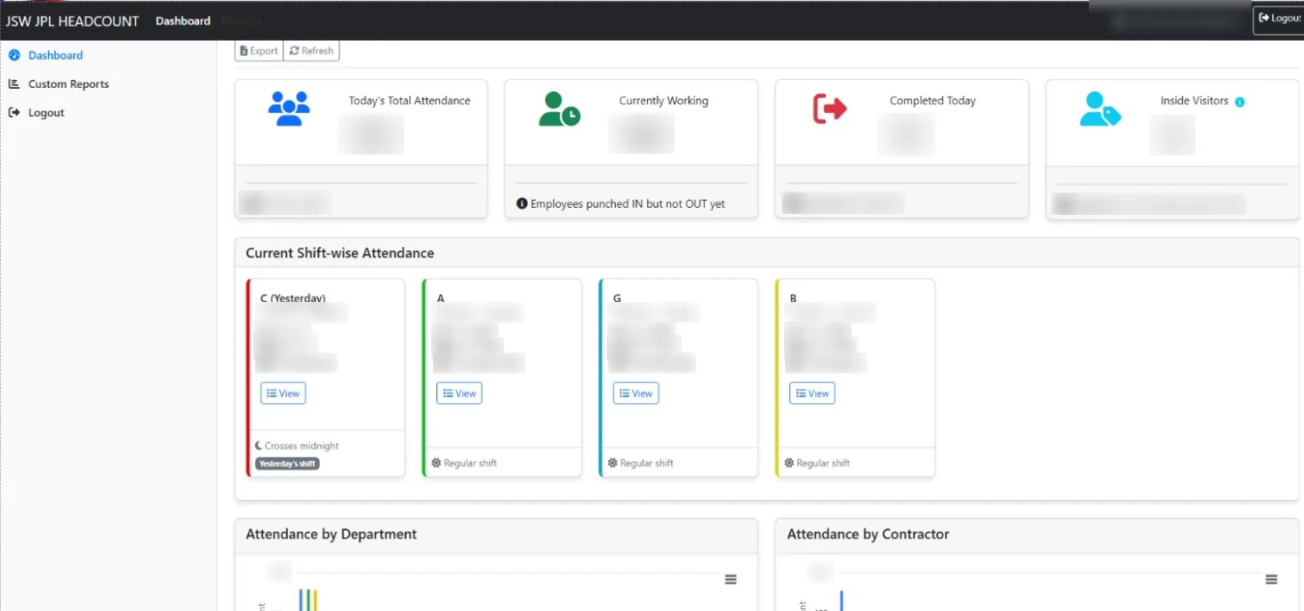
Task: Click the blue people icon for Total Attendance
Action: [289, 108]
